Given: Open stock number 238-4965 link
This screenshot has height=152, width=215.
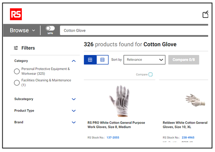Looking at the screenshot, I should coord(188,137).
